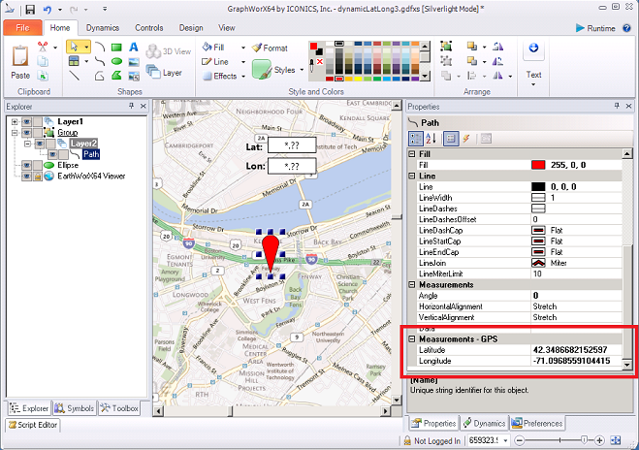This screenshot has height=450, width=639.
Task: Collapse the Layer2 tree node
Action: [27, 144]
